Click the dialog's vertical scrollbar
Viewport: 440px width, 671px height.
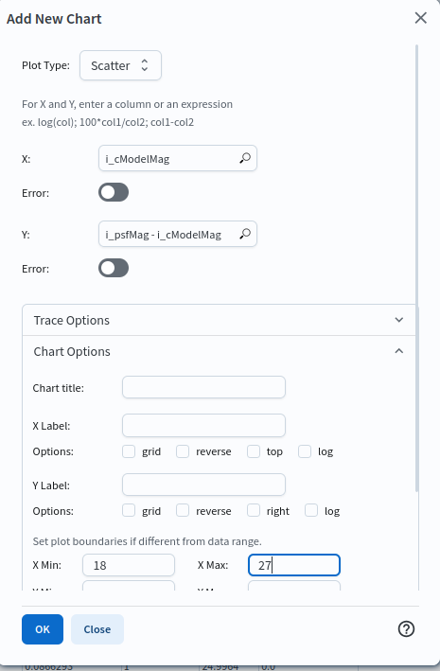pyautogui.click(x=417, y=268)
